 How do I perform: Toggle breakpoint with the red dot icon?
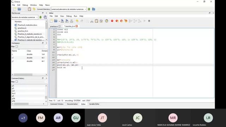click(112, 21)
